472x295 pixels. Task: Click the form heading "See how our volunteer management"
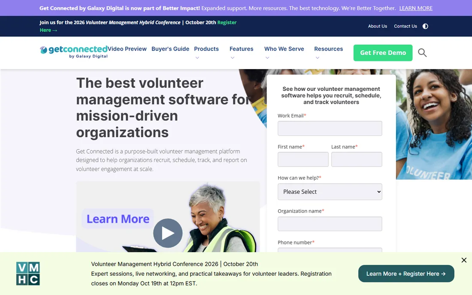click(x=331, y=95)
